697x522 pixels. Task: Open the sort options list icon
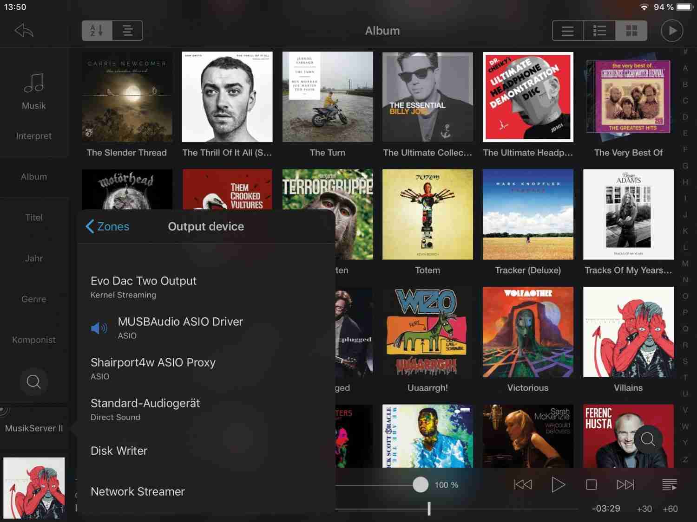127,31
